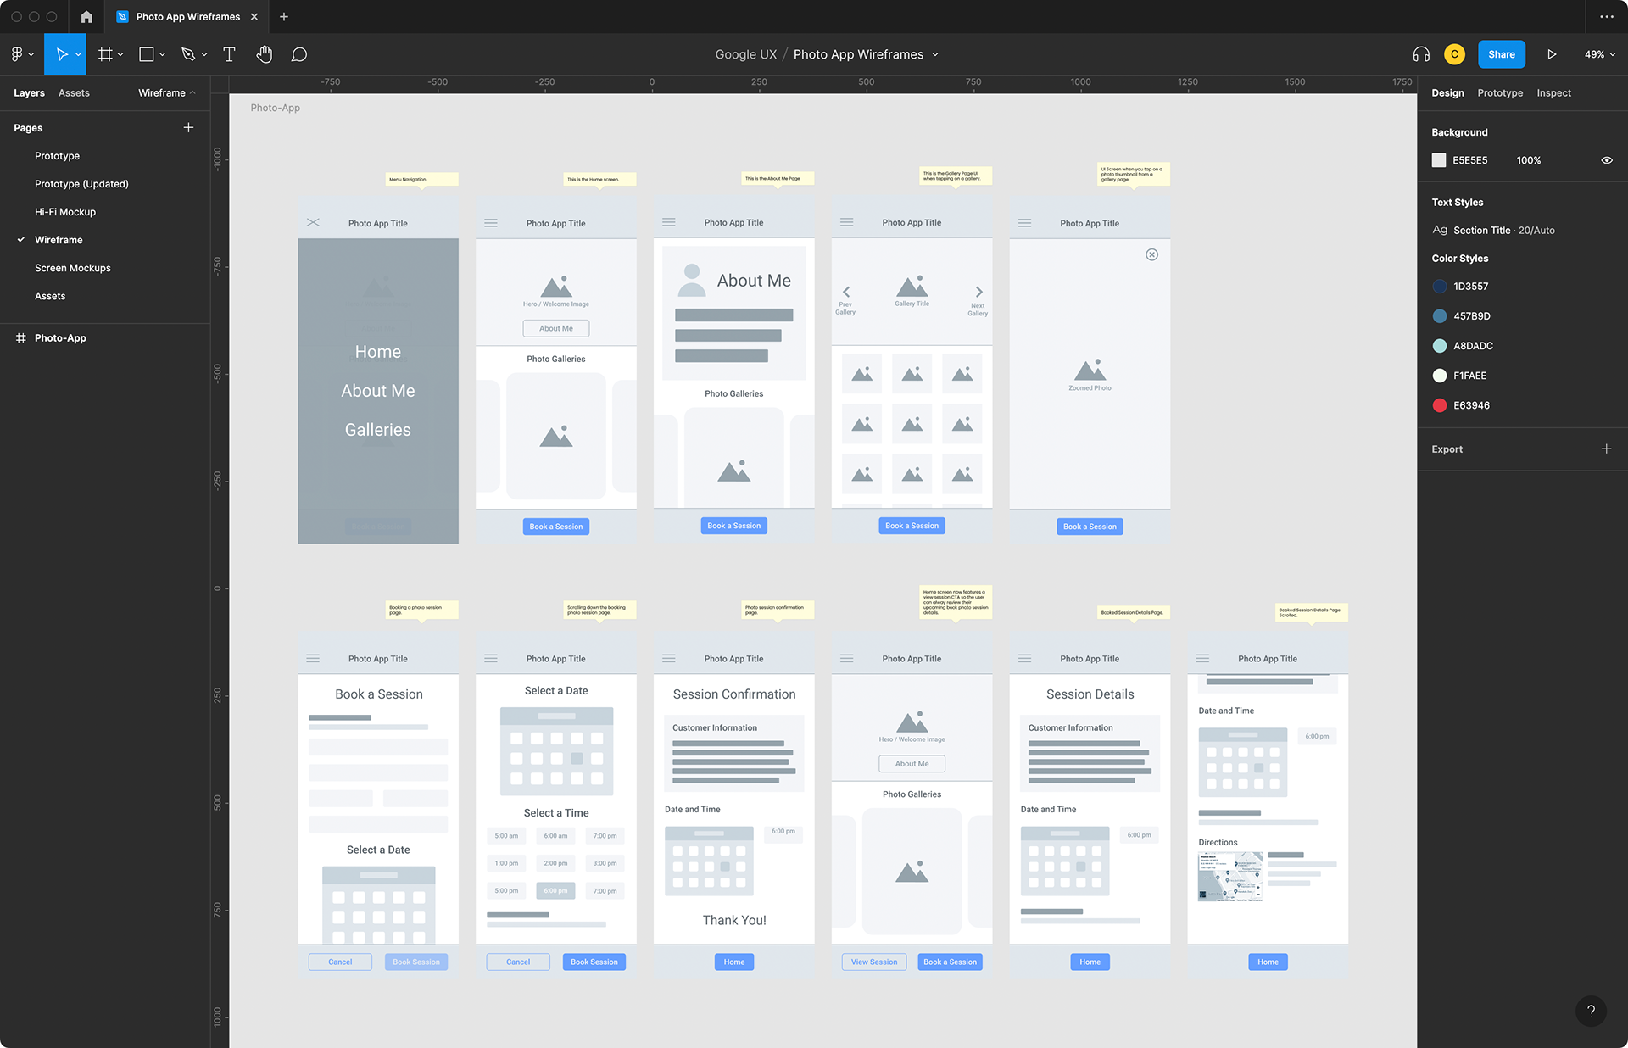Open the Figma main menu icon
The height and width of the screenshot is (1048, 1628).
pos(18,54)
